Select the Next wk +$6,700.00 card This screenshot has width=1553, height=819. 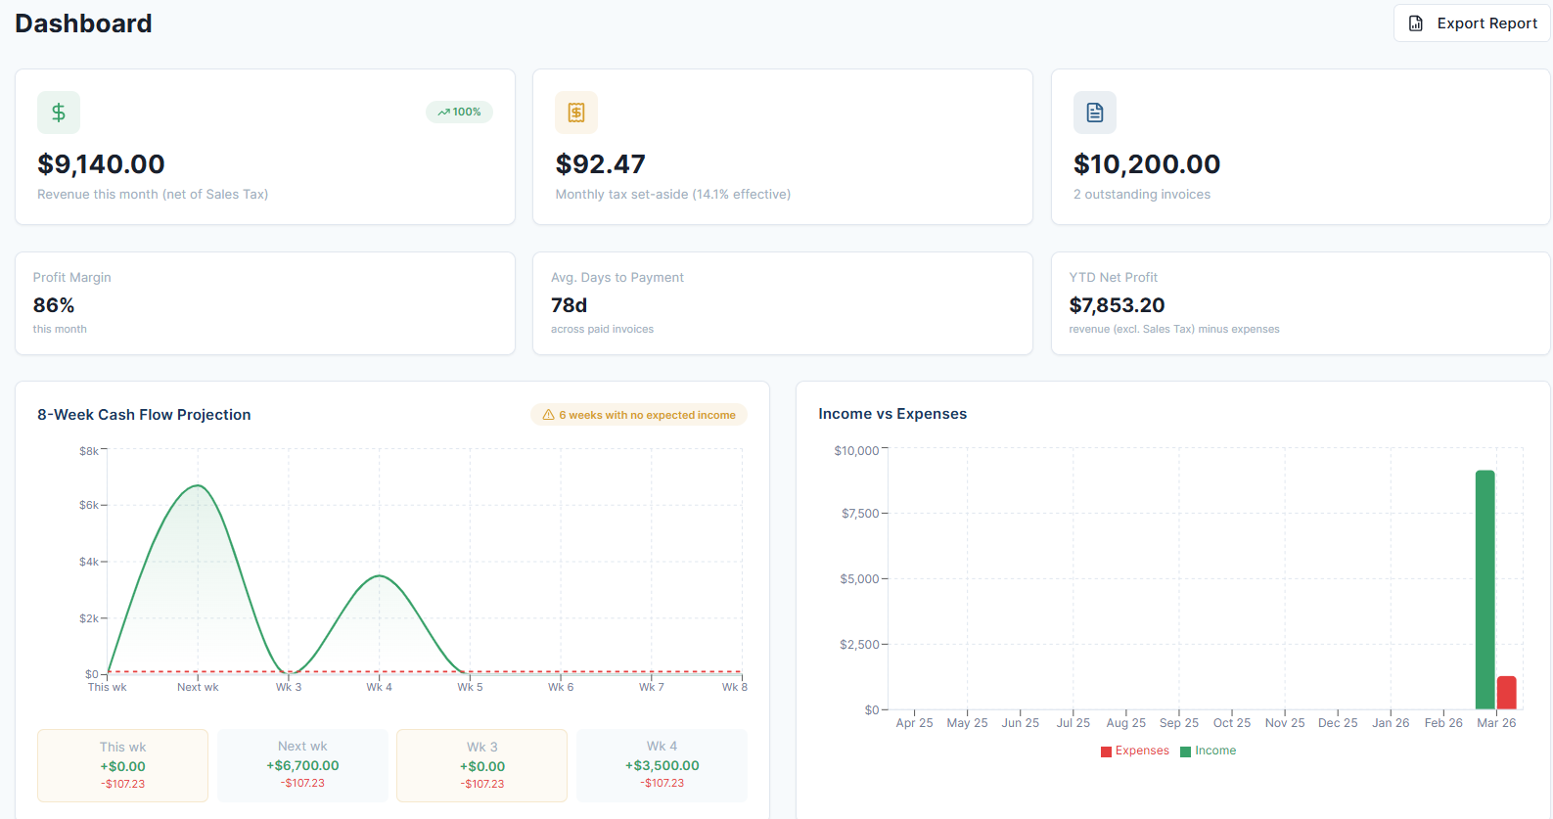point(302,765)
